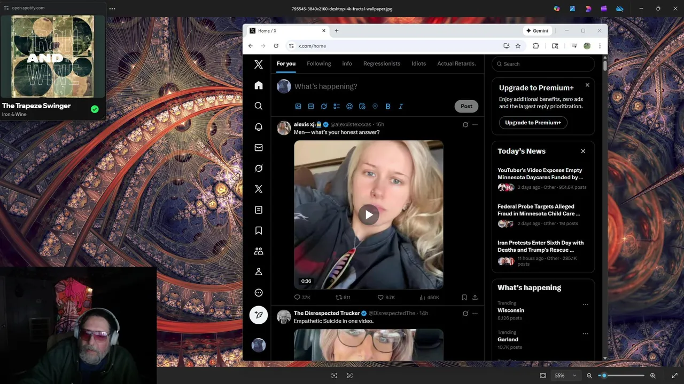Viewport: 684px width, 384px height.
Task: Share the alexis xj post
Action: [x=475, y=297]
